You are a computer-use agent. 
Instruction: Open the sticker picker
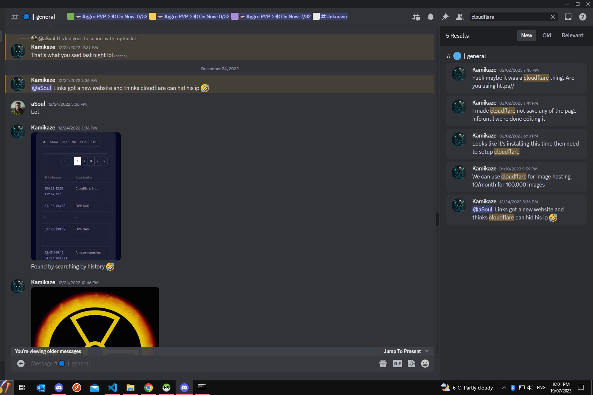412,364
